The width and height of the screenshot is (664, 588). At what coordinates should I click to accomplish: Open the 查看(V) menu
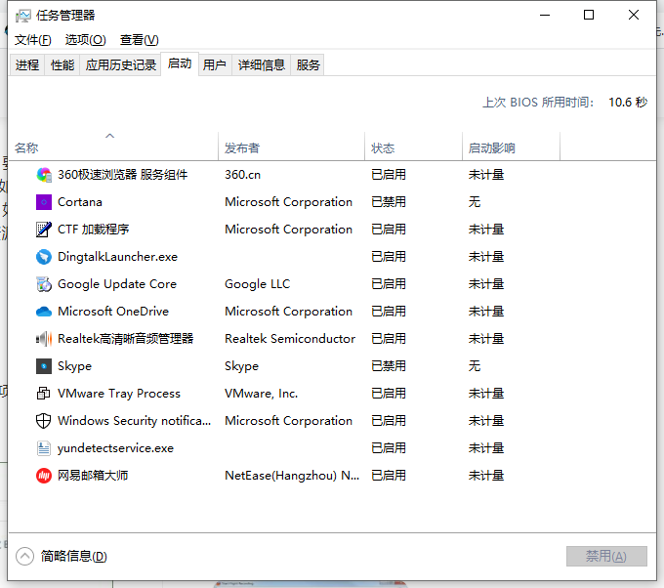coord(139,40)
